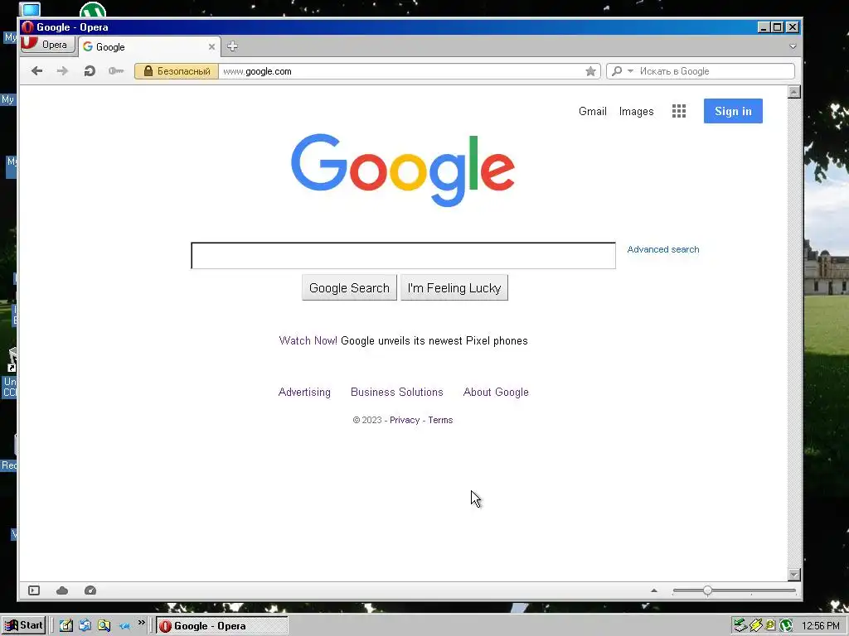Click the monitor desktop icon at the top

pos(30,8)
